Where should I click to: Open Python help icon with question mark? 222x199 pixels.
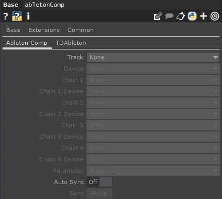pos(17,16)
